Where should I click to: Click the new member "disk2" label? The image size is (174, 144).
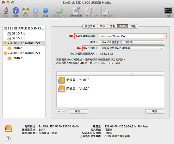coord(78,89)
